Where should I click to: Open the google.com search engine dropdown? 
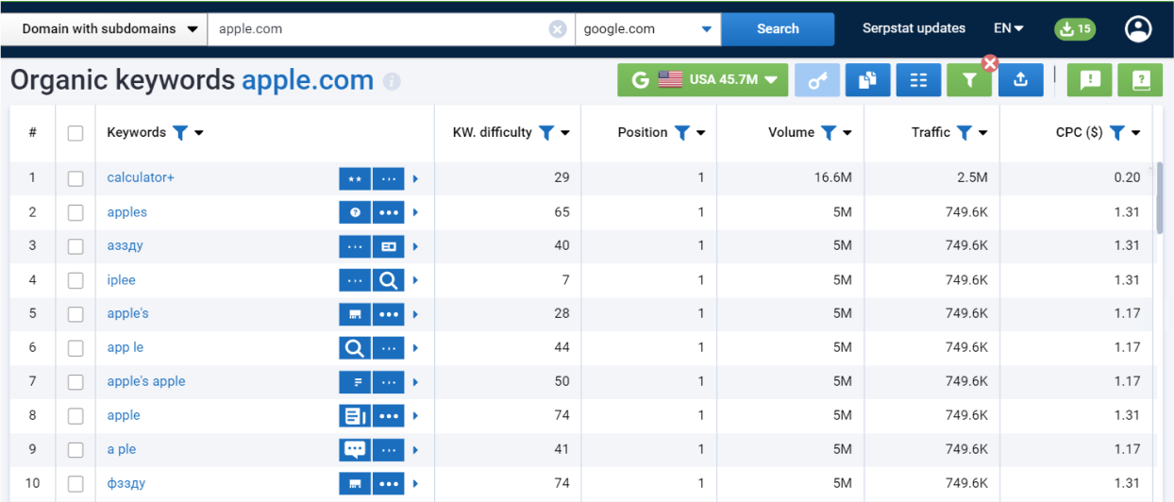point(647,29)
